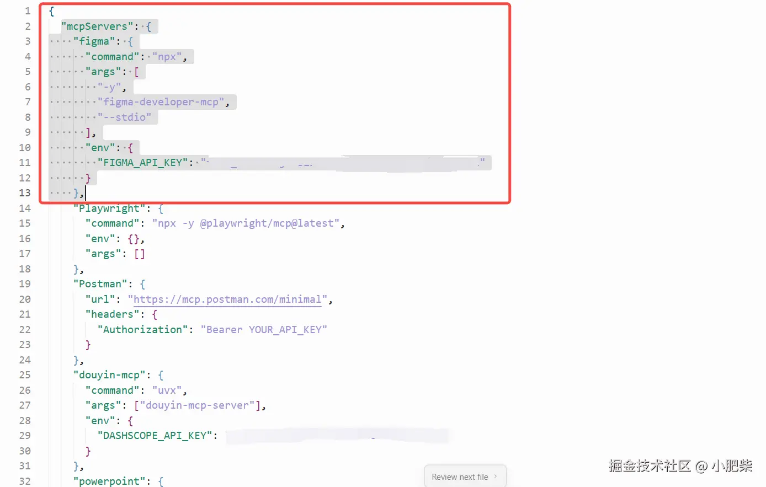Viewport: 766px width, 487px height.
Task: Click line number 19 in the gutter
Action: 25,284
